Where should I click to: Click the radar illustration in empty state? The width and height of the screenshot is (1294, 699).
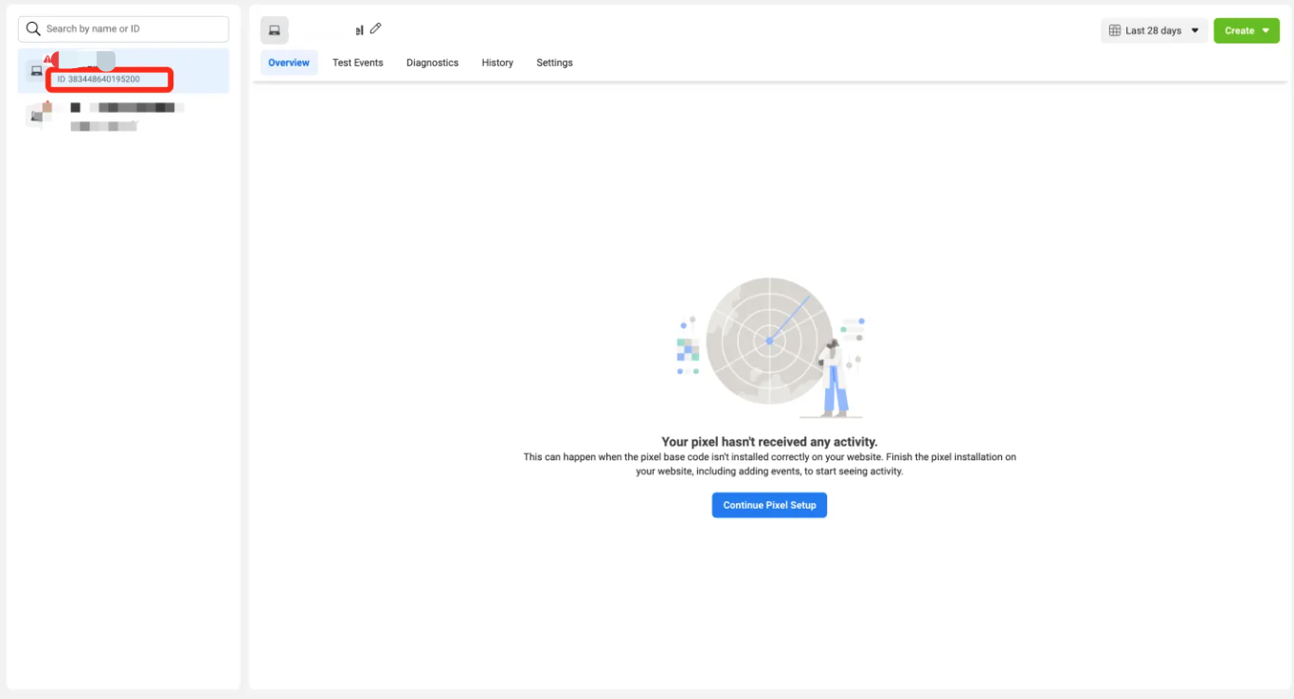(x=769, y=341)
